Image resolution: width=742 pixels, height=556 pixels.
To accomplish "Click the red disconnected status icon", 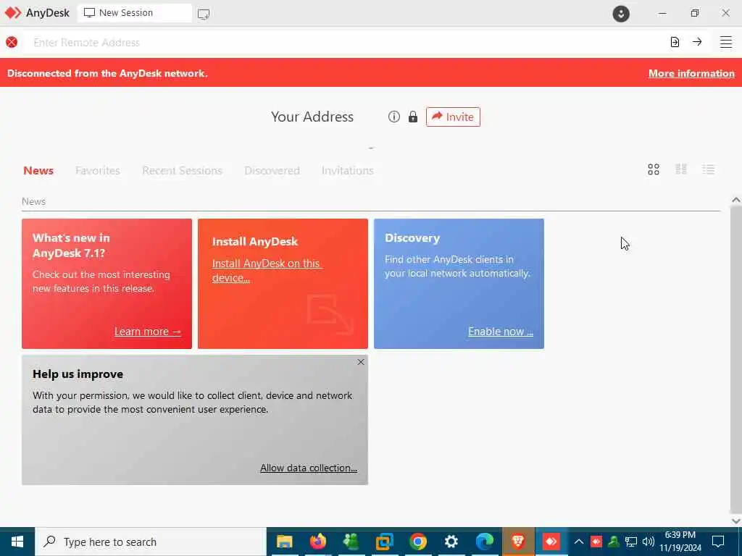I will pyautogui.click(x=12, y=42).
